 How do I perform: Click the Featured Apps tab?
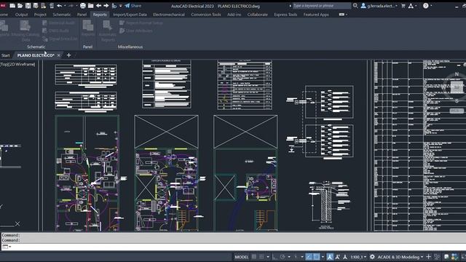pos(316,15)
